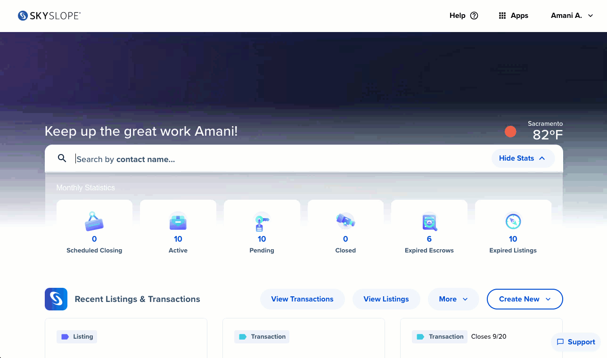This screenshot has height=358, width=607.
Task: Select the Closed stat label
Action: point(345,251)
